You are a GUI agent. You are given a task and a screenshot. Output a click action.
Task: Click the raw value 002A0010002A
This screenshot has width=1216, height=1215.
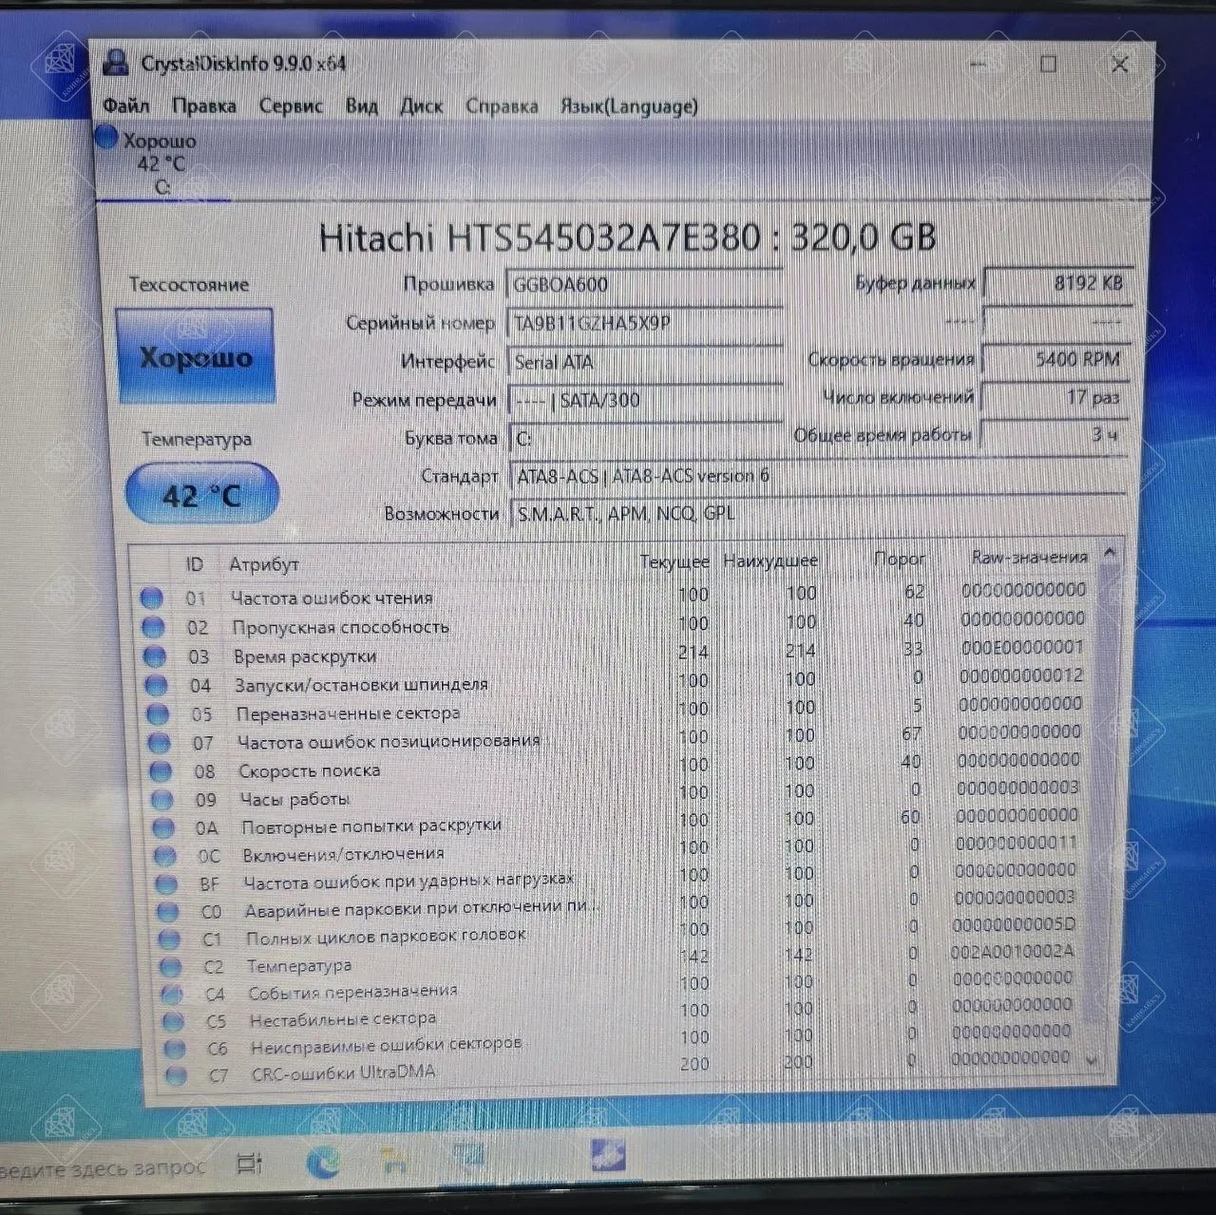click(1012, 951)
